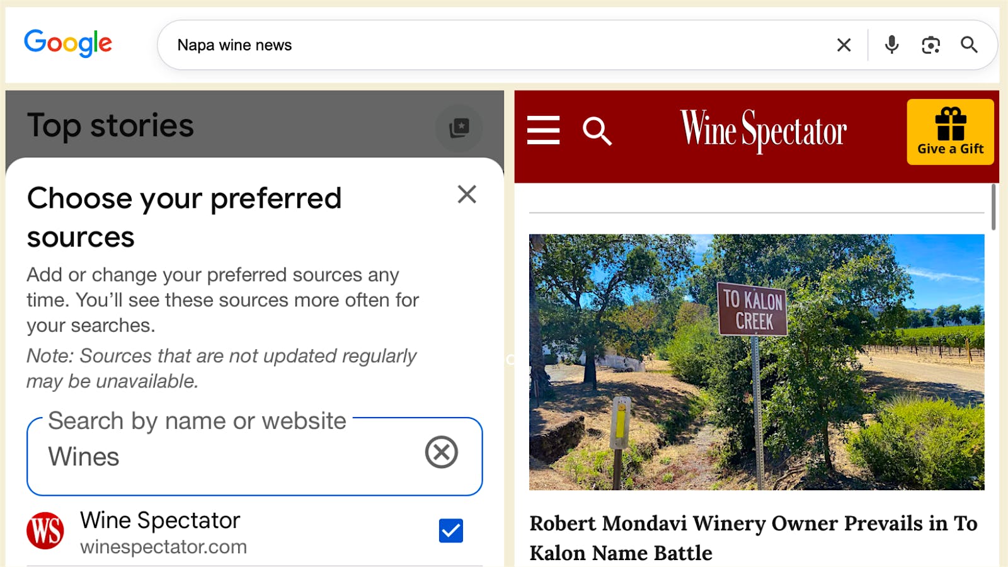The height and width of the screenshot is (567, 1008).
Task: Open Google Lens image search
Action: (x=931, y=45)
